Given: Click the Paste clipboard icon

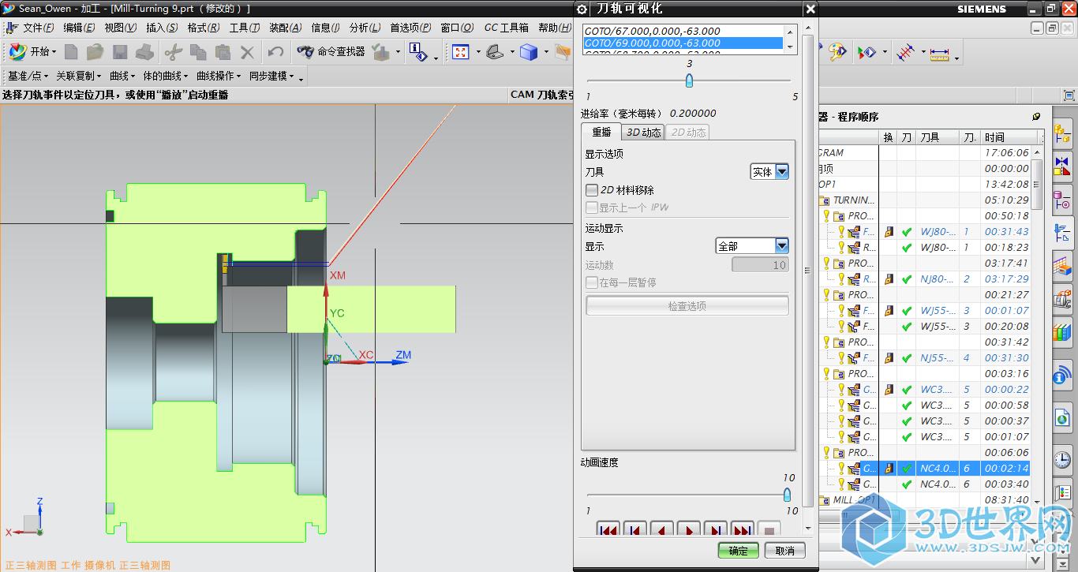Looking at the screenshot, I should click(223, 52).
